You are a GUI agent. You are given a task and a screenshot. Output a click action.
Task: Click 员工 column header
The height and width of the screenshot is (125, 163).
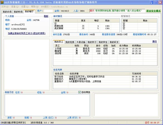point(63,46)
